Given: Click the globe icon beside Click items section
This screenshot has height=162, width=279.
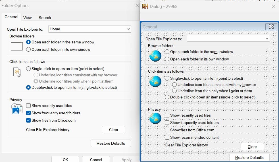Looking at the screenshot, I should click(155, 81).
